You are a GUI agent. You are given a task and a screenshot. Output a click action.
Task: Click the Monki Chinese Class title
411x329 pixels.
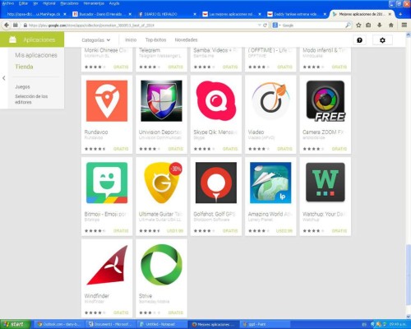pyautogui.click(x=106, y=50)
